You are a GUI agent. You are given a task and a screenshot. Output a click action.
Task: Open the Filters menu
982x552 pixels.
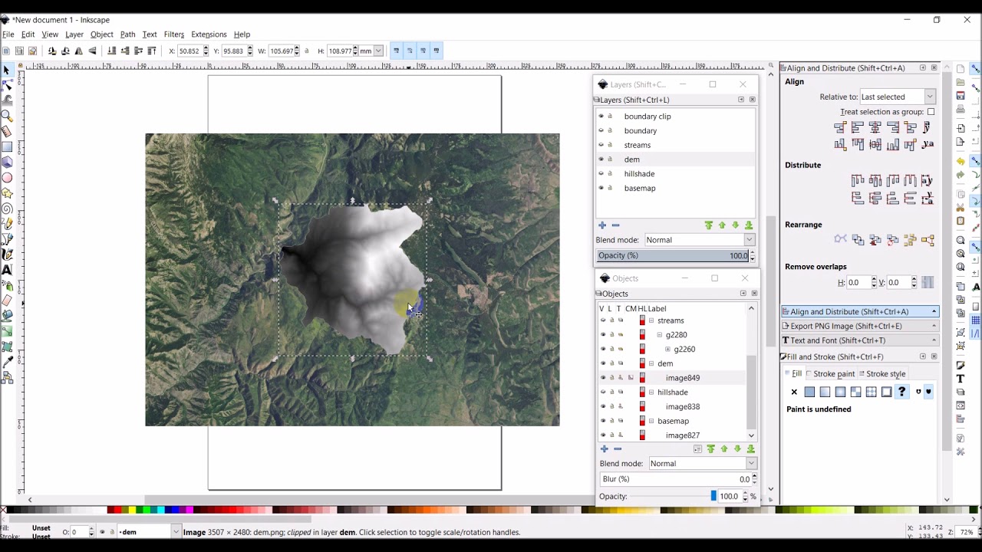[x=173, y=34]
